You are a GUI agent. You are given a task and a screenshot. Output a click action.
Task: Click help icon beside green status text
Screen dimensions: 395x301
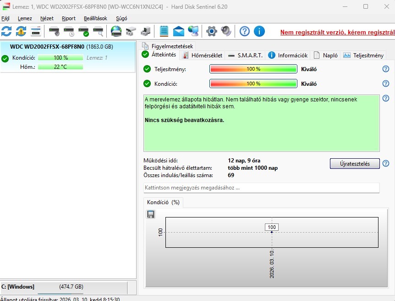pos(386,98)
